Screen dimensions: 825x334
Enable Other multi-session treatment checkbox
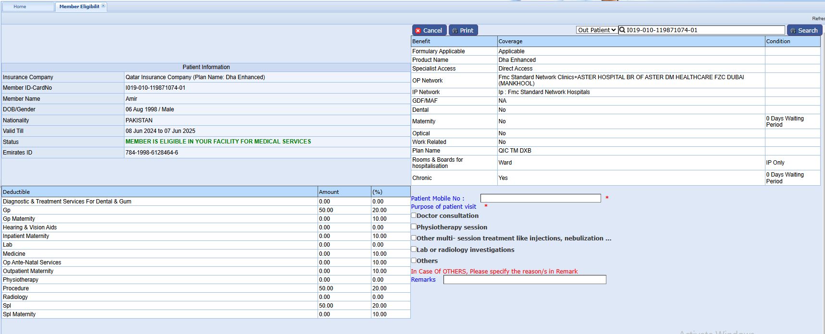click(414, 238)
